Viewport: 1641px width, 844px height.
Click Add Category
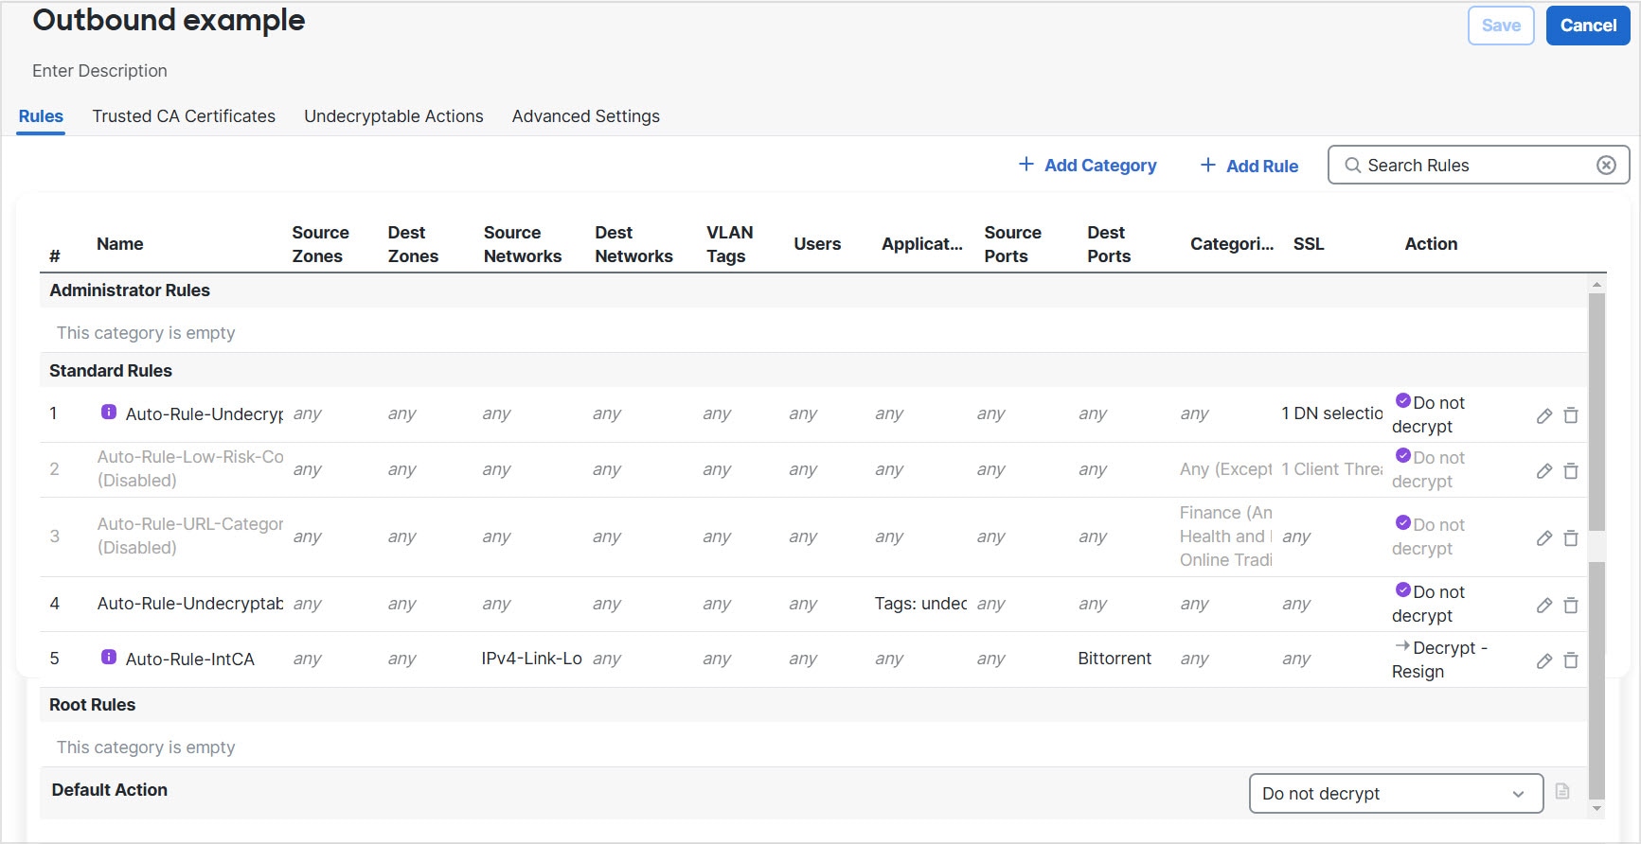(x=1087, y=166)
